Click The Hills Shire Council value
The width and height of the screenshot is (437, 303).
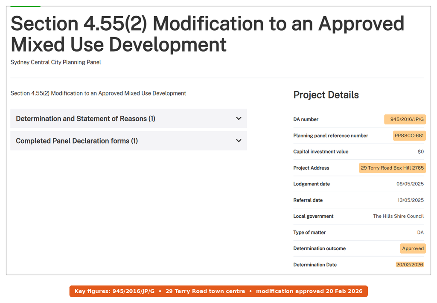(x=398, y=216)
